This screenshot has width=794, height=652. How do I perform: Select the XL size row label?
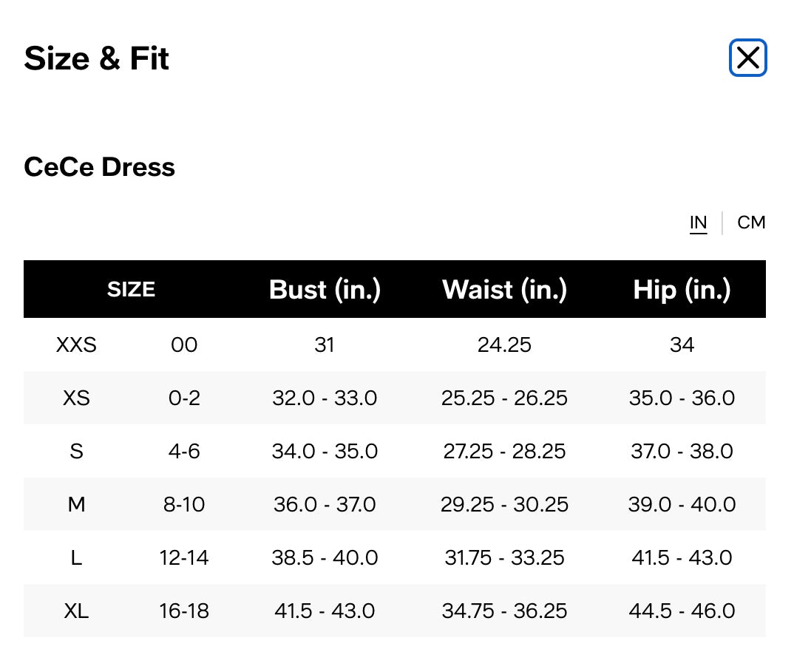pyautogui.click(x=76, y=611)
